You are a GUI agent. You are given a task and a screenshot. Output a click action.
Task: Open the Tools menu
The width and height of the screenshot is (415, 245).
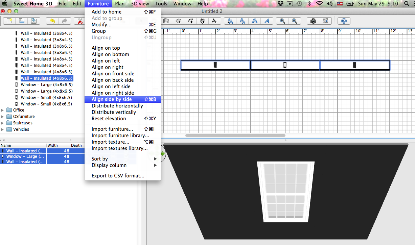pyautogui.click(x=161, y=4)
